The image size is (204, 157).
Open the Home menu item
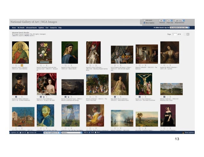[14, 28]
